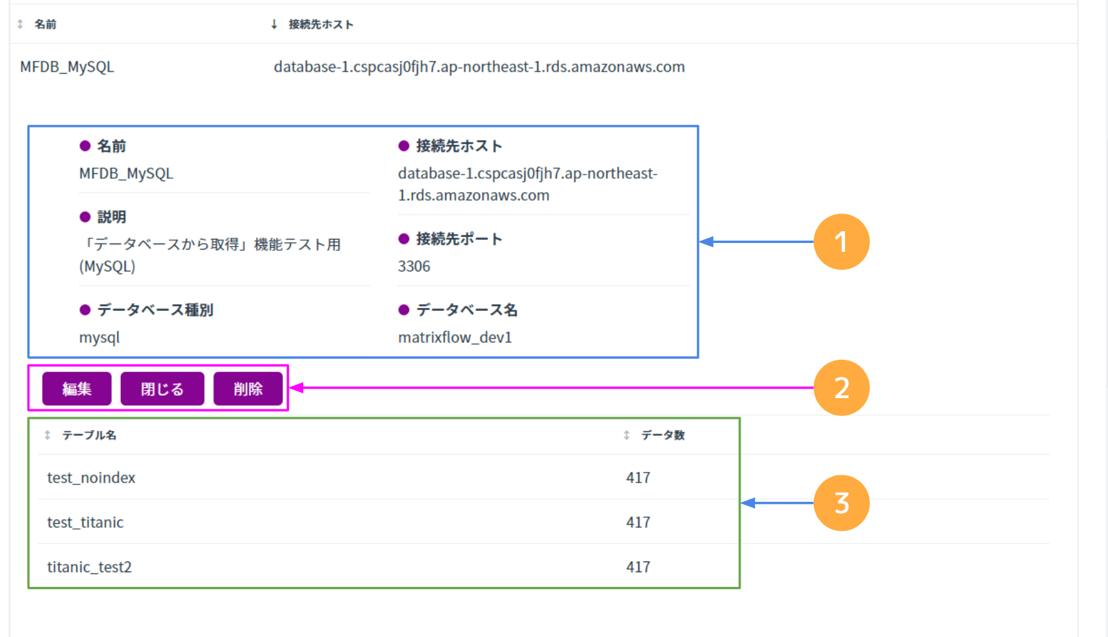
Task: Click the 417 count for test_titanic
Action: coord(638,523)
